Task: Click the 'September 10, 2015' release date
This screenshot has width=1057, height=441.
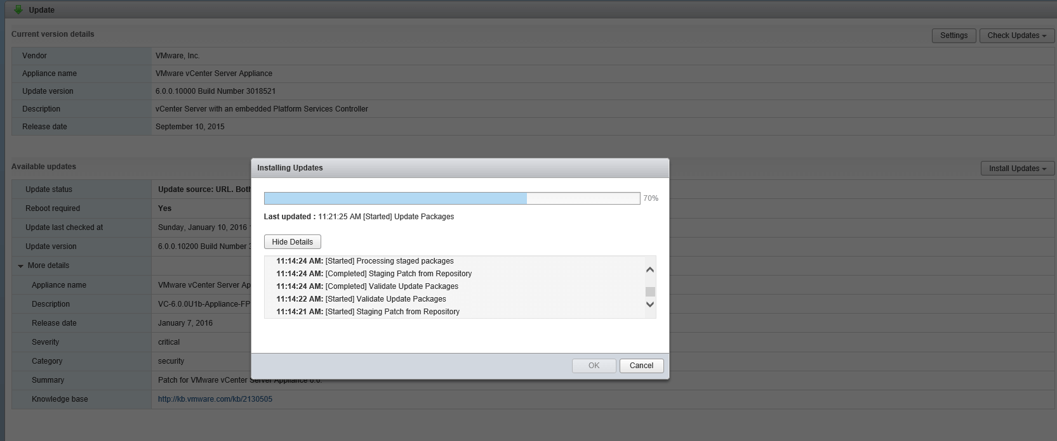Action: 190,127
